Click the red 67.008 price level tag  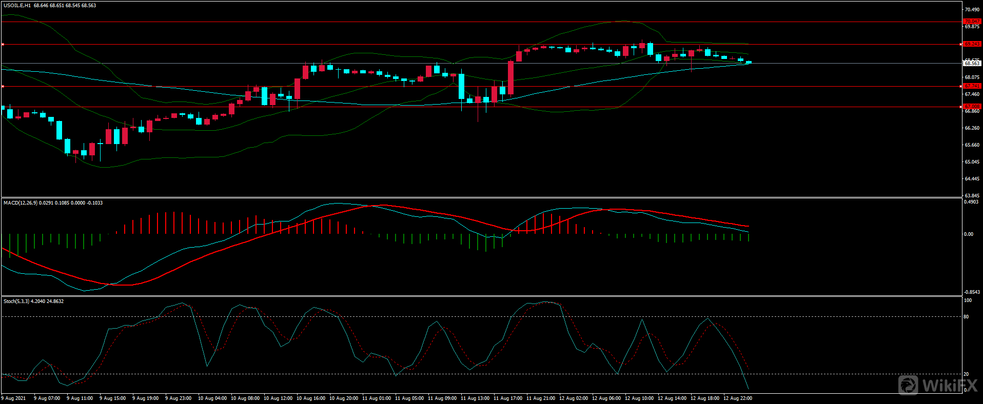(972, 107)
